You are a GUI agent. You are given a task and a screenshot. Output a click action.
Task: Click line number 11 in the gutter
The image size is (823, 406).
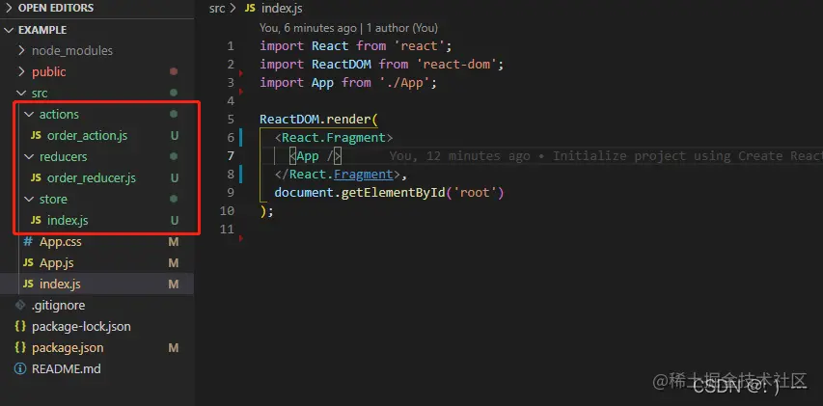tap(227, 230)
